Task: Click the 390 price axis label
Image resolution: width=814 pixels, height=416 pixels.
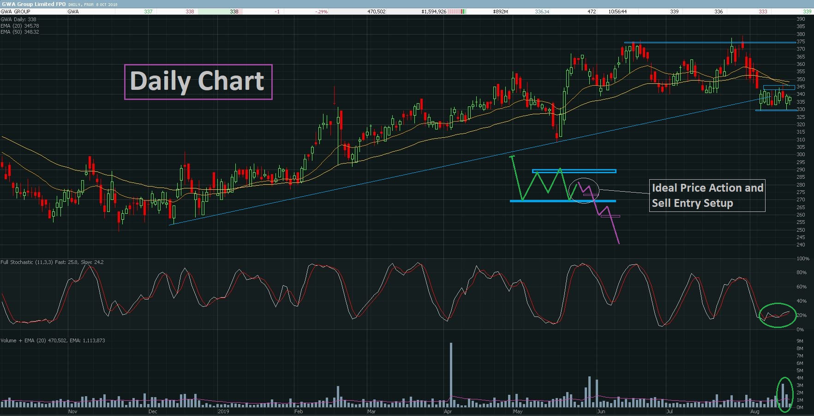Action: (x=801, y=19)
